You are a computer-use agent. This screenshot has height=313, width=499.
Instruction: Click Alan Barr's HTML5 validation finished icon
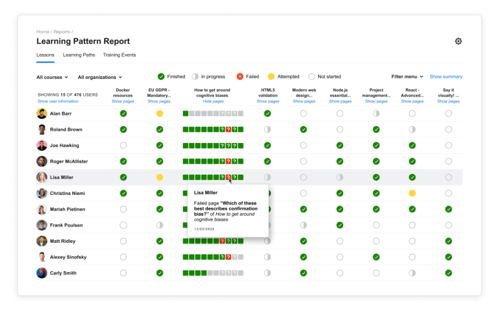point(267,113)
